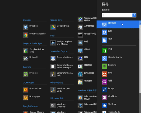The width and height of the screenshot is (141, 113).
Task: Click the Windows 系統 group header
Action: [57, 98]
